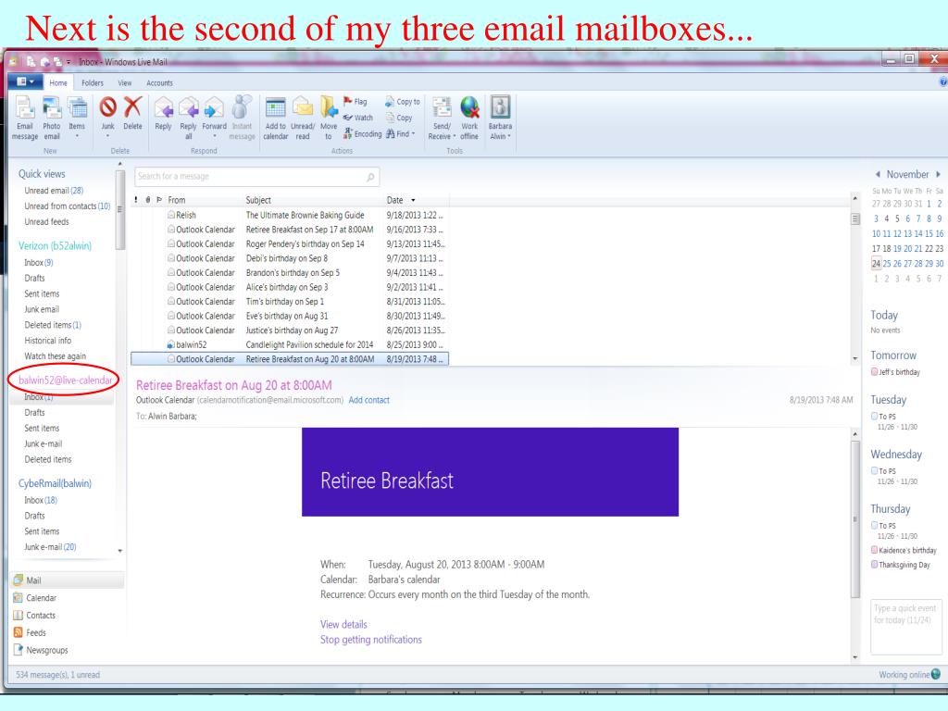Open the new Items button
The width and height of the screenshot is (948, 711).
click(77, 118)
